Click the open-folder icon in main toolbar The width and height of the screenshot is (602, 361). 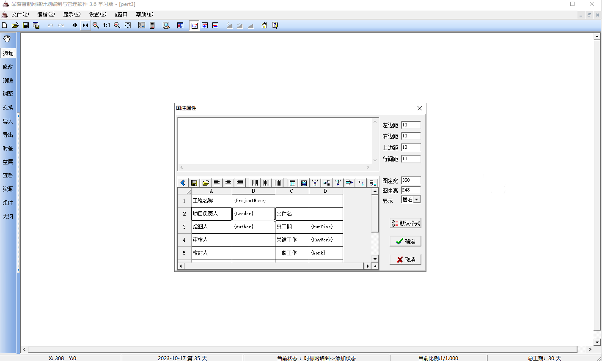15,25
